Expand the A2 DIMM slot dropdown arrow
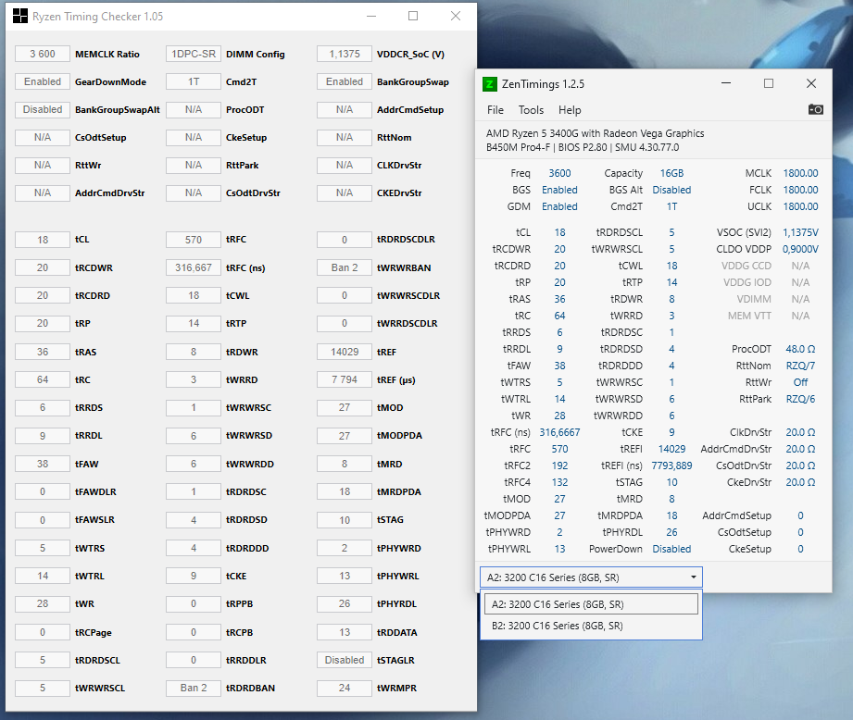 point(693,577)
